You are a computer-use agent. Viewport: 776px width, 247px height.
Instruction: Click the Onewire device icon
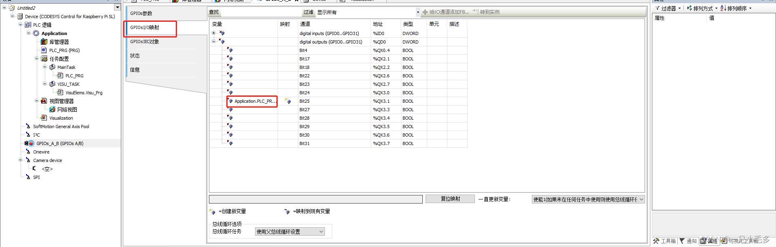pyautogui.click(x=28, y=152)
